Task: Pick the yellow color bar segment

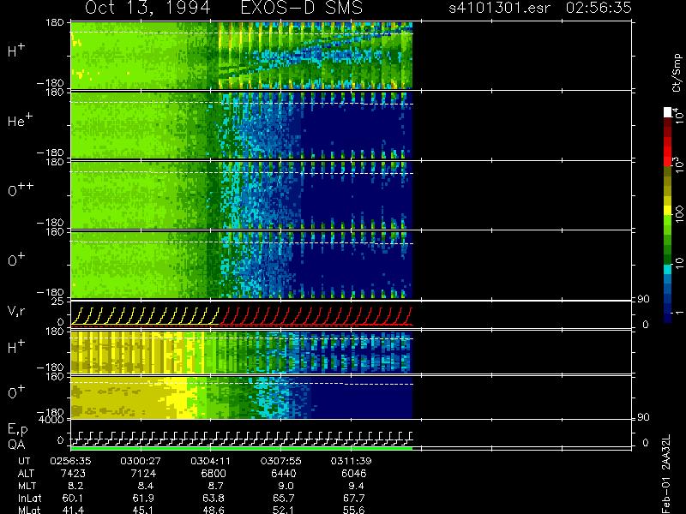Action: pos(668,210)
